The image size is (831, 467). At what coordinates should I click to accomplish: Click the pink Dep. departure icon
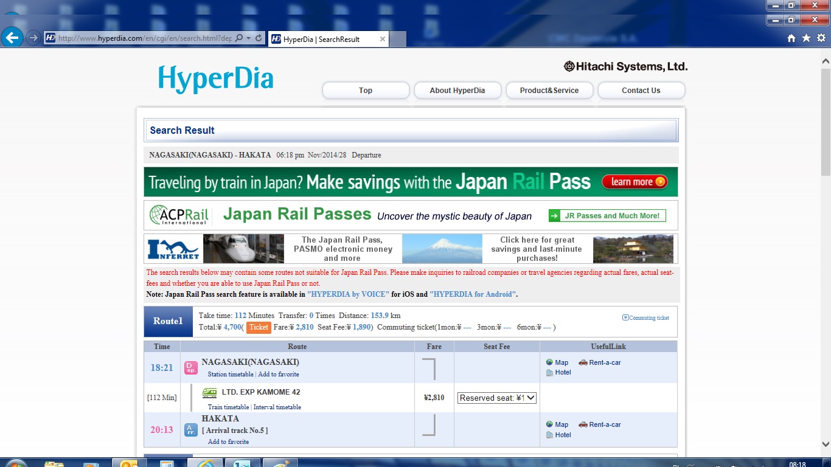pyautogui.click(x=191, y=367)
